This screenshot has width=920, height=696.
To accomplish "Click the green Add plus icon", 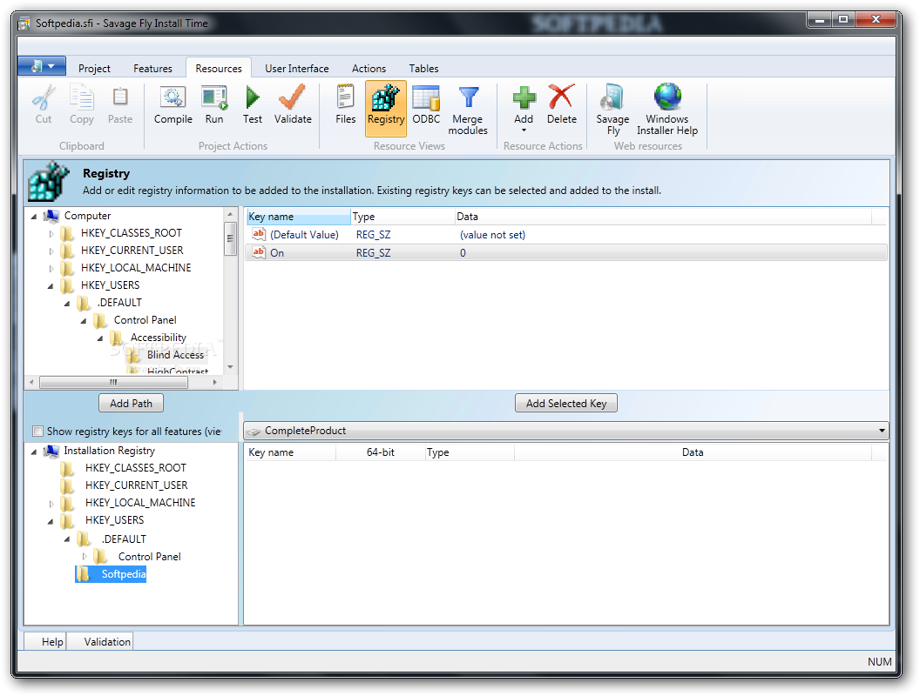I will tap(524, 97).
